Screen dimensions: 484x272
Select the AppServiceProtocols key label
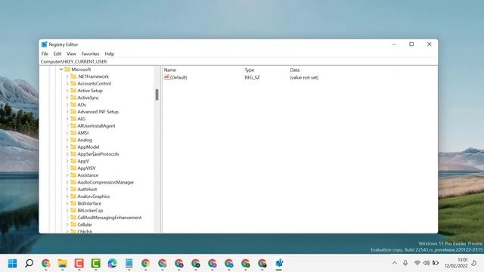[x=98, y=154]
